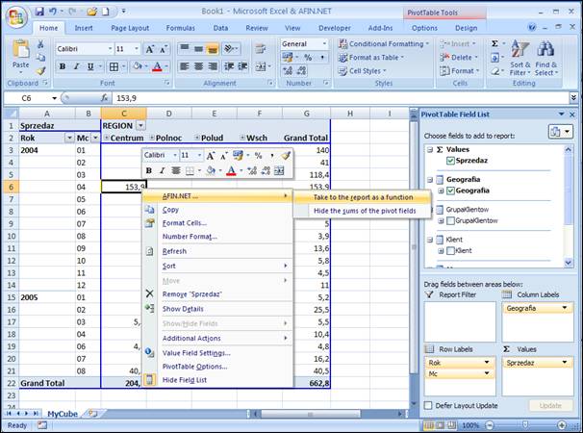Open Rok dropdown in Row Labels area
This screenshot has width=583, height=433.
coord(487,363)
